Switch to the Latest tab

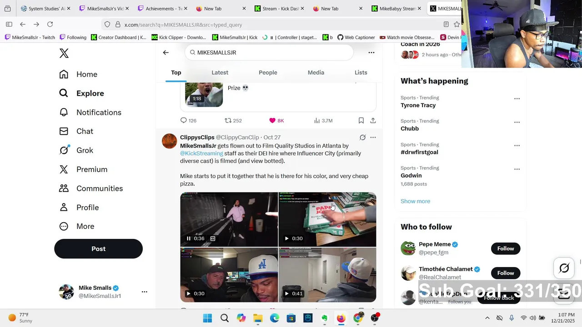220,73
